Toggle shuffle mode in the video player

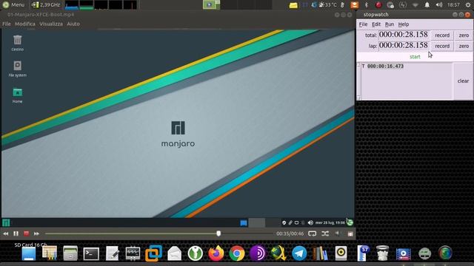pyautogui.click(x=325, y=233)
